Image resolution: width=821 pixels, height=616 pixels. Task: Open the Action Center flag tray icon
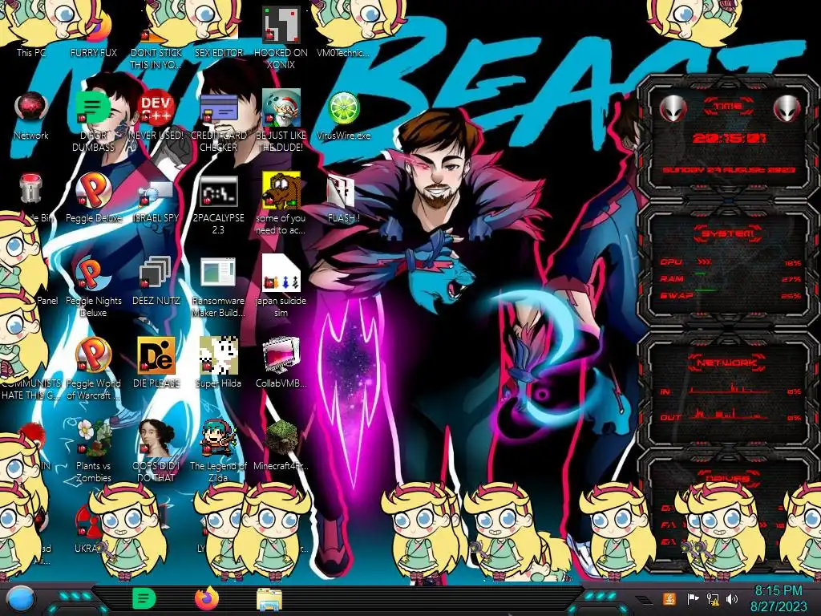[x=693, y=598]
